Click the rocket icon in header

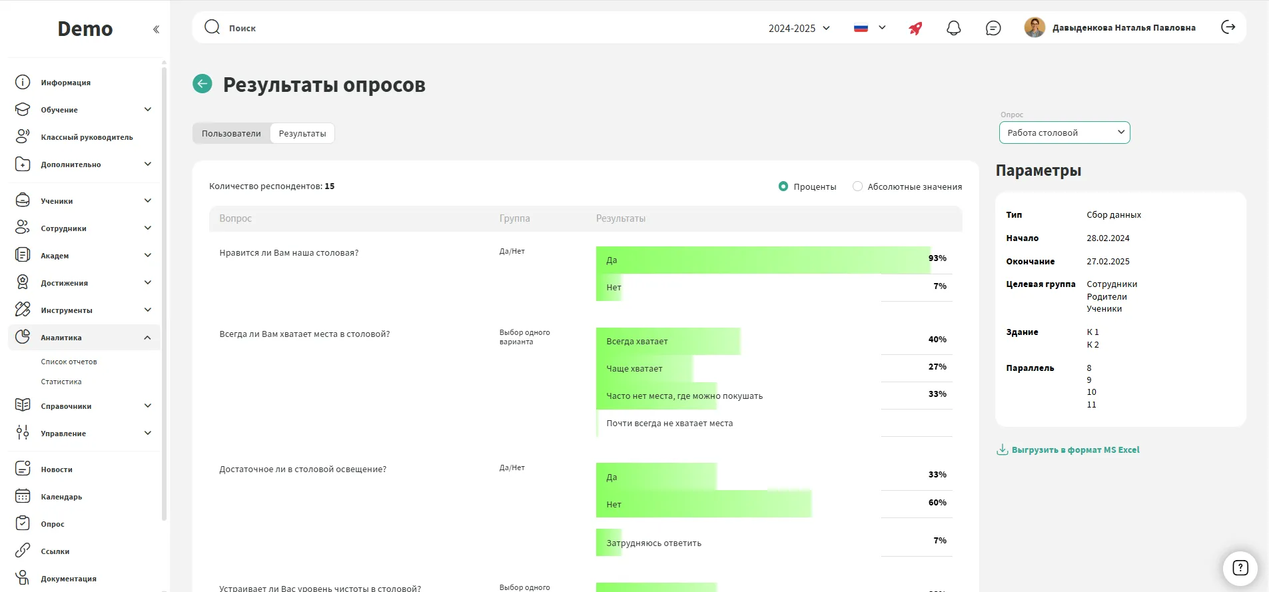click(x=915, y=28)
